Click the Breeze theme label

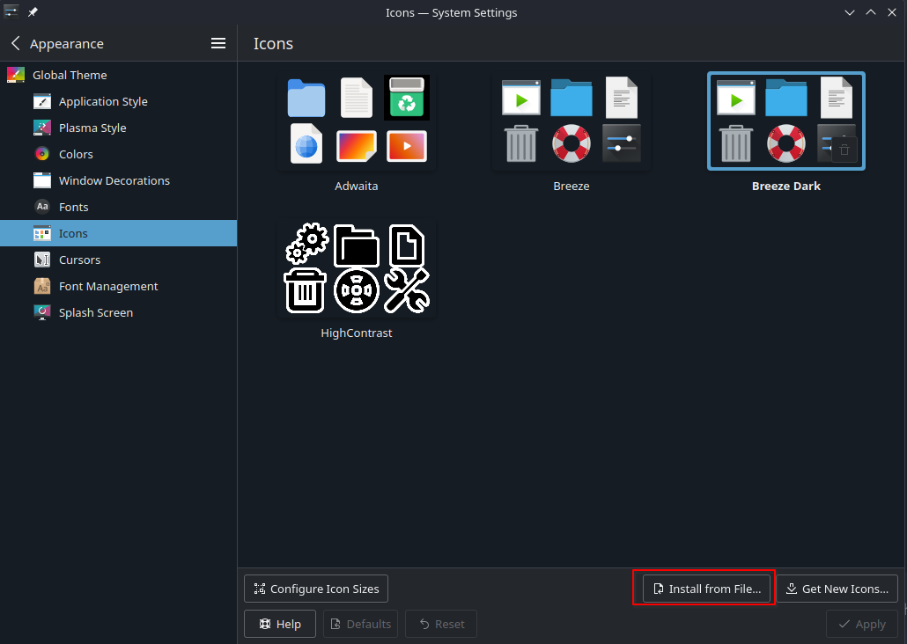click(x=571, y=187)
